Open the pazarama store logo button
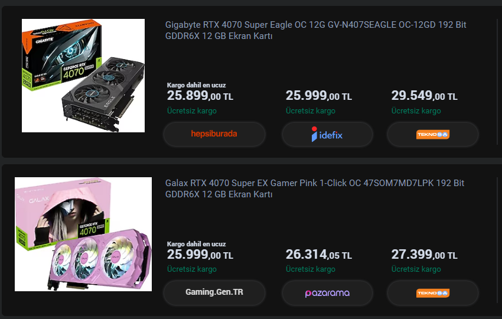Image resolution: width=502 pixels, height=319 pixels. tap(327, 293)
